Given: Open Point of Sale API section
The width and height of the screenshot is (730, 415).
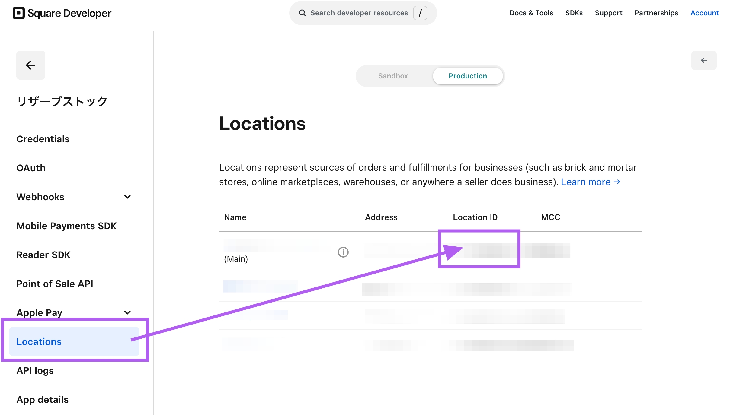Looking at the screenshot, I should (55, 284).
